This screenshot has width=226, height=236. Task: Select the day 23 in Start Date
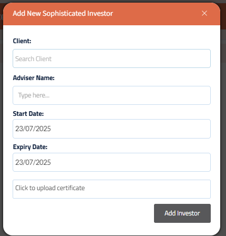click(19, 129)
